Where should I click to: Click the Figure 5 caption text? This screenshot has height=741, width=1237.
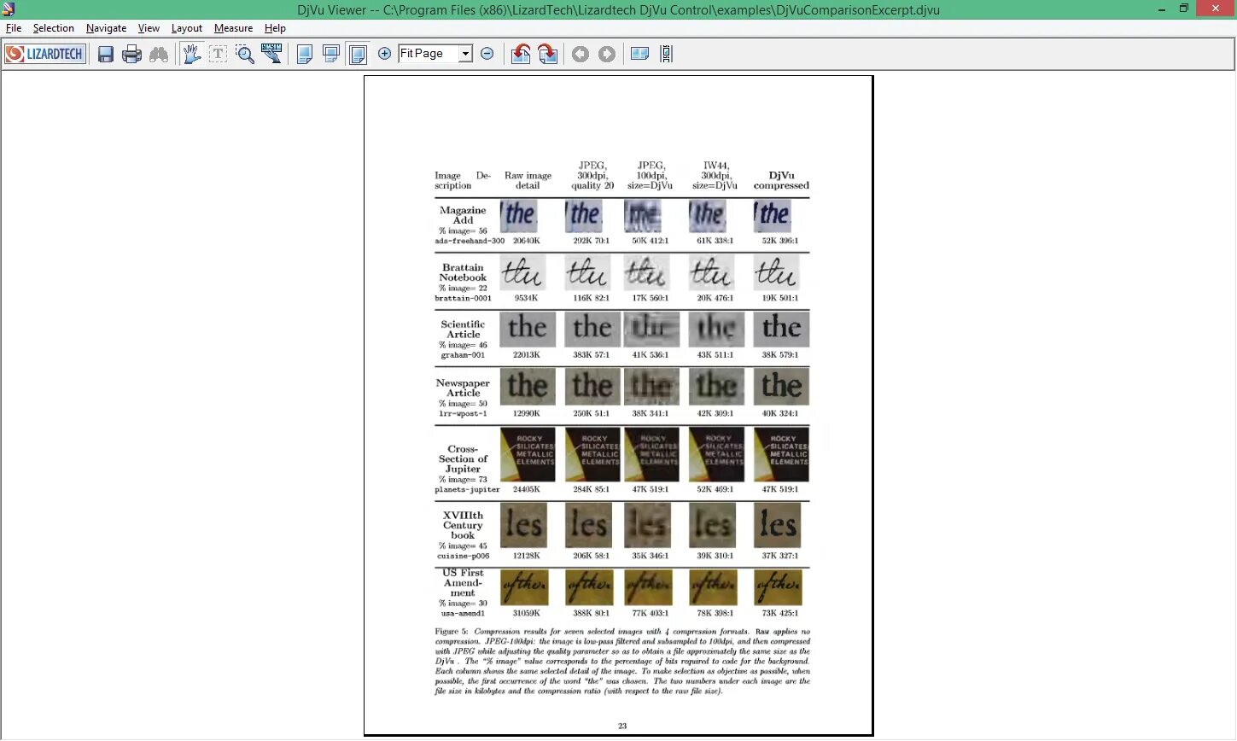(x=622, y=661)
